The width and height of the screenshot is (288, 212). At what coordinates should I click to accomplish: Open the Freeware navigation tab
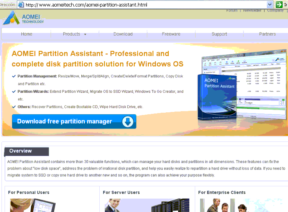click(x=171, y=34)
